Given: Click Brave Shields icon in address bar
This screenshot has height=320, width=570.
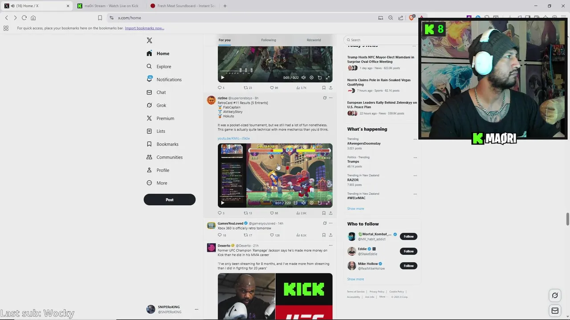Looking at the screenshot, I should click(411, 18).
